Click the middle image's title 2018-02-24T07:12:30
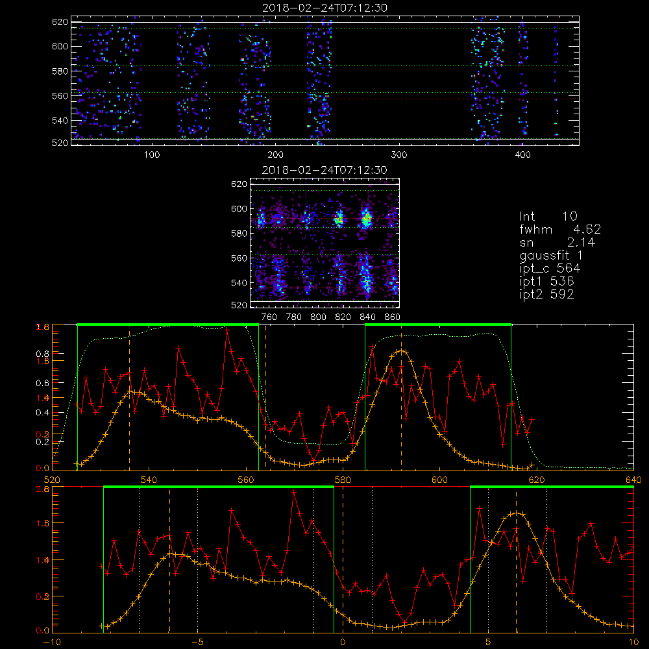The height and width of the screenshot is (649, 649). tap(324, 170)
